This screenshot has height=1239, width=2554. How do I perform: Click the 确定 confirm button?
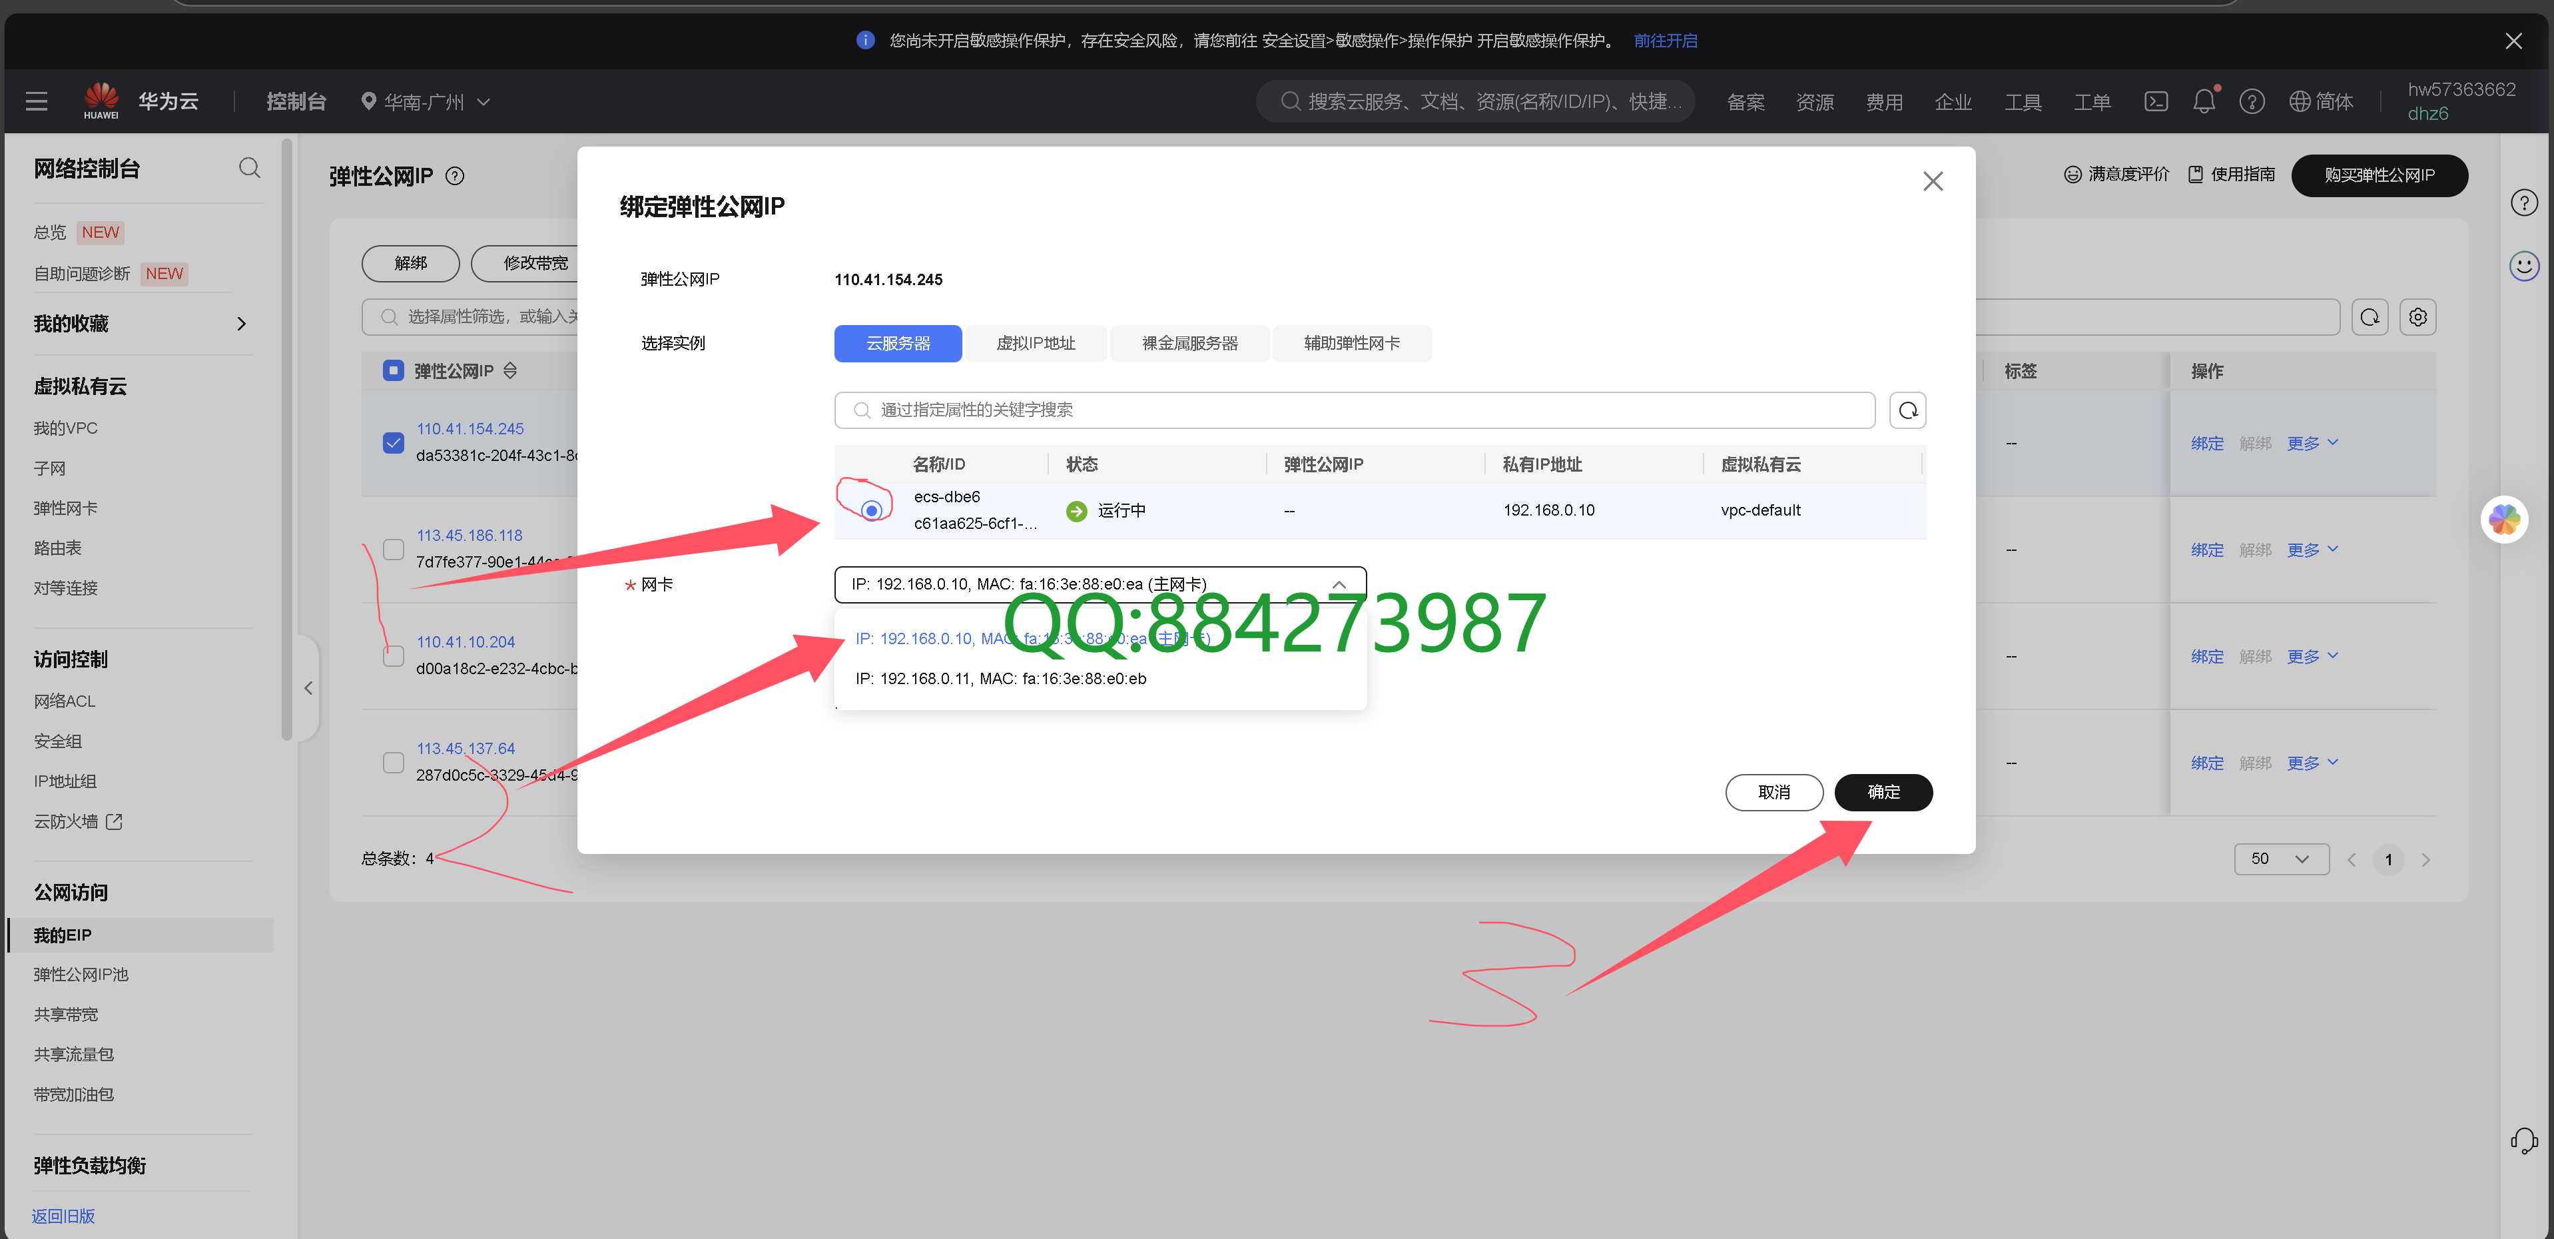pos(1883,791)
